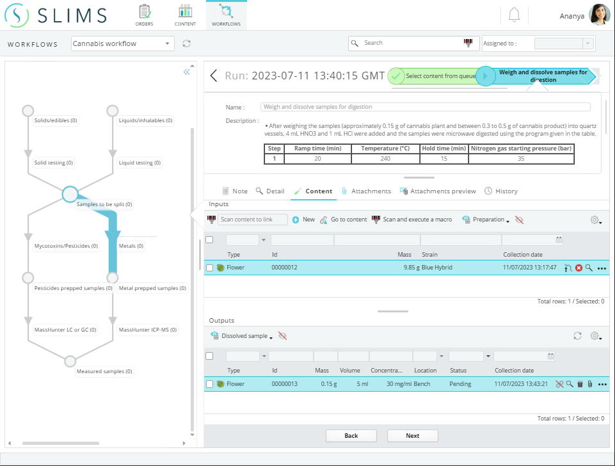Tick the checkbox on the Flower input row
Screen dimensions: 615x466
(x=209, y=268)
